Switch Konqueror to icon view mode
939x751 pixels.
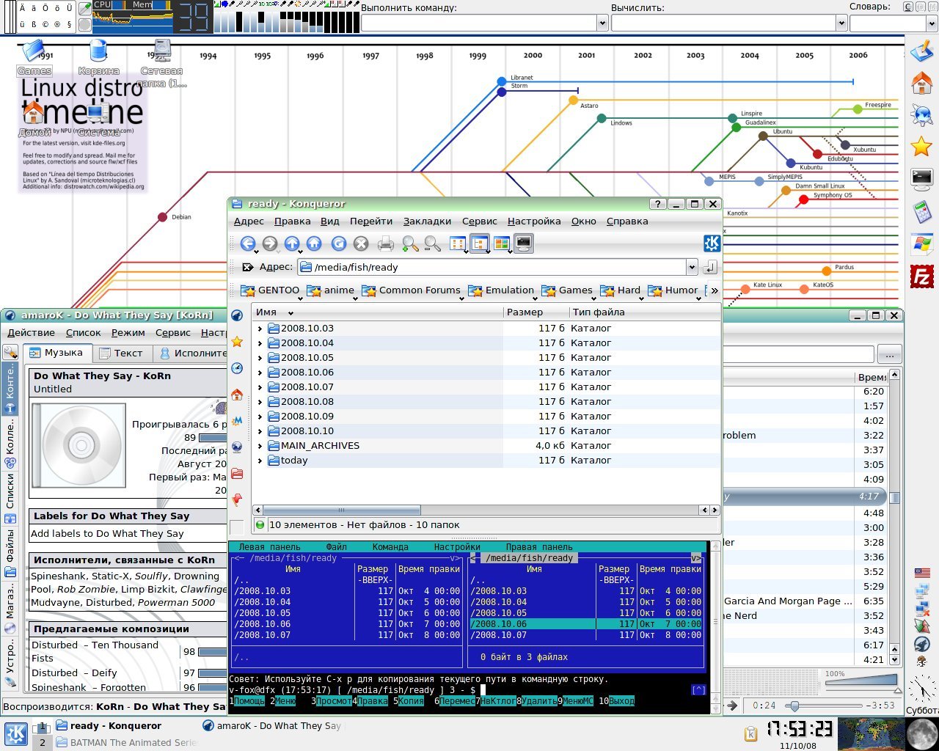click(x=458, y=243)
